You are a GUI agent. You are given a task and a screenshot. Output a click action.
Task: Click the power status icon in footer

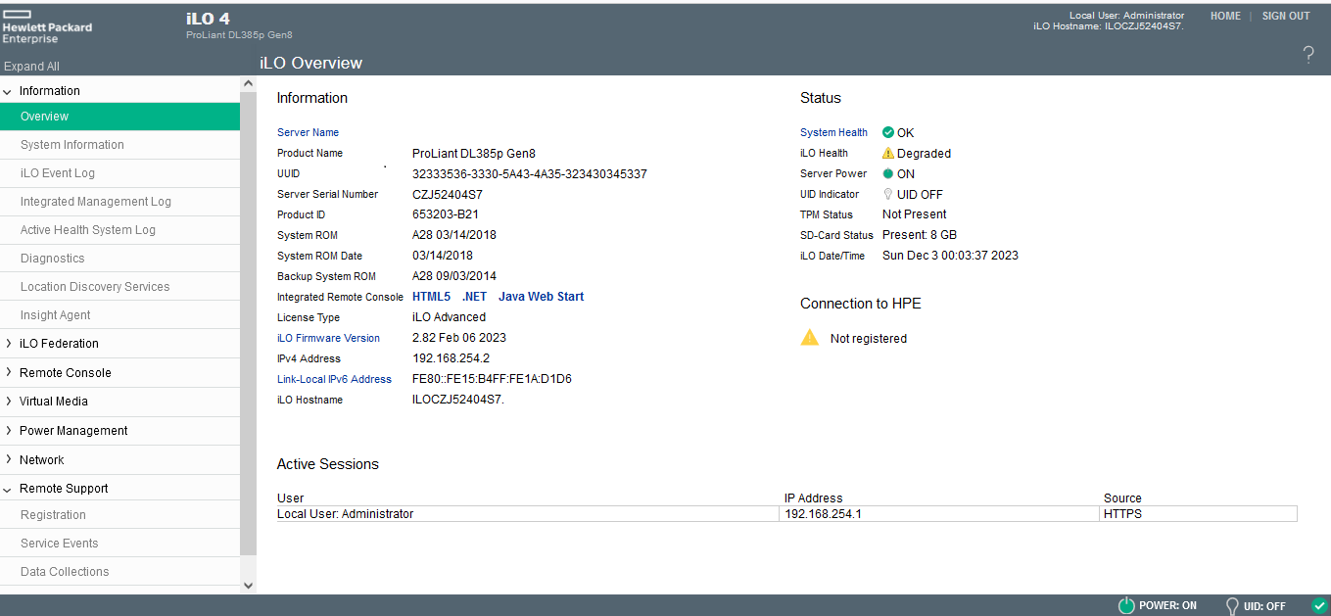(1126, 605)
